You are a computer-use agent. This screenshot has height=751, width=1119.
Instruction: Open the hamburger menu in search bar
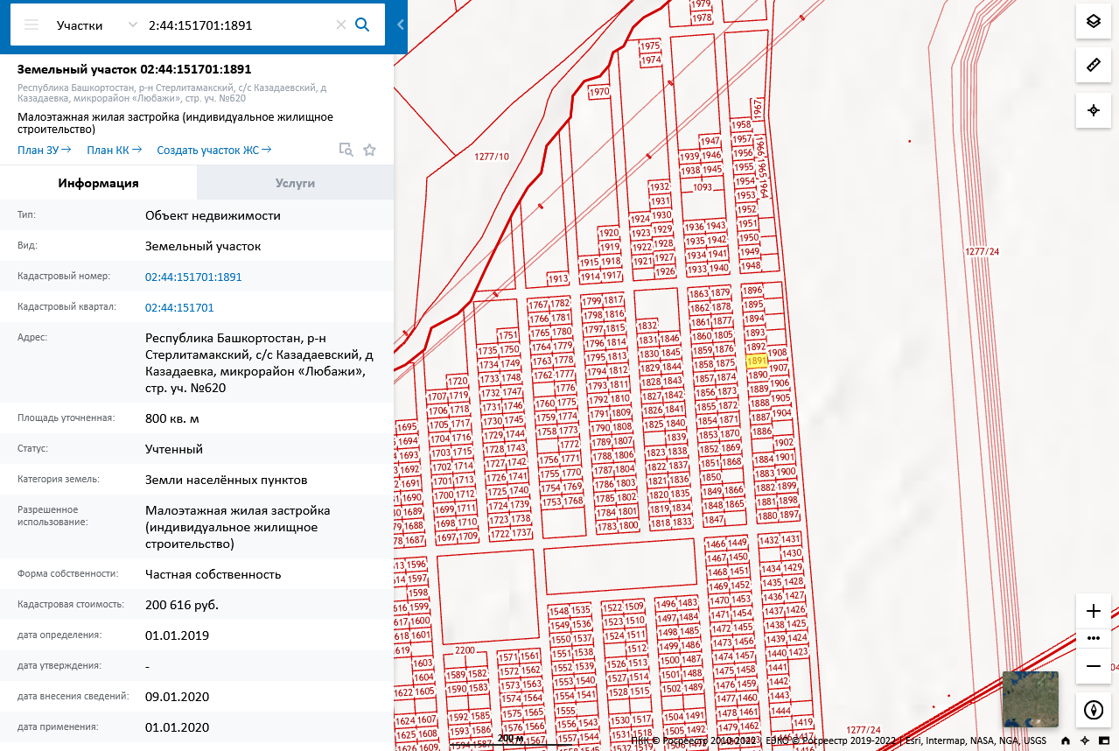pyautogui.click(x=31, y=25)
